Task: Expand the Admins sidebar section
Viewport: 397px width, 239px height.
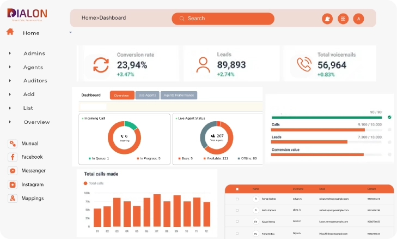Action: (x=10, y=53)
